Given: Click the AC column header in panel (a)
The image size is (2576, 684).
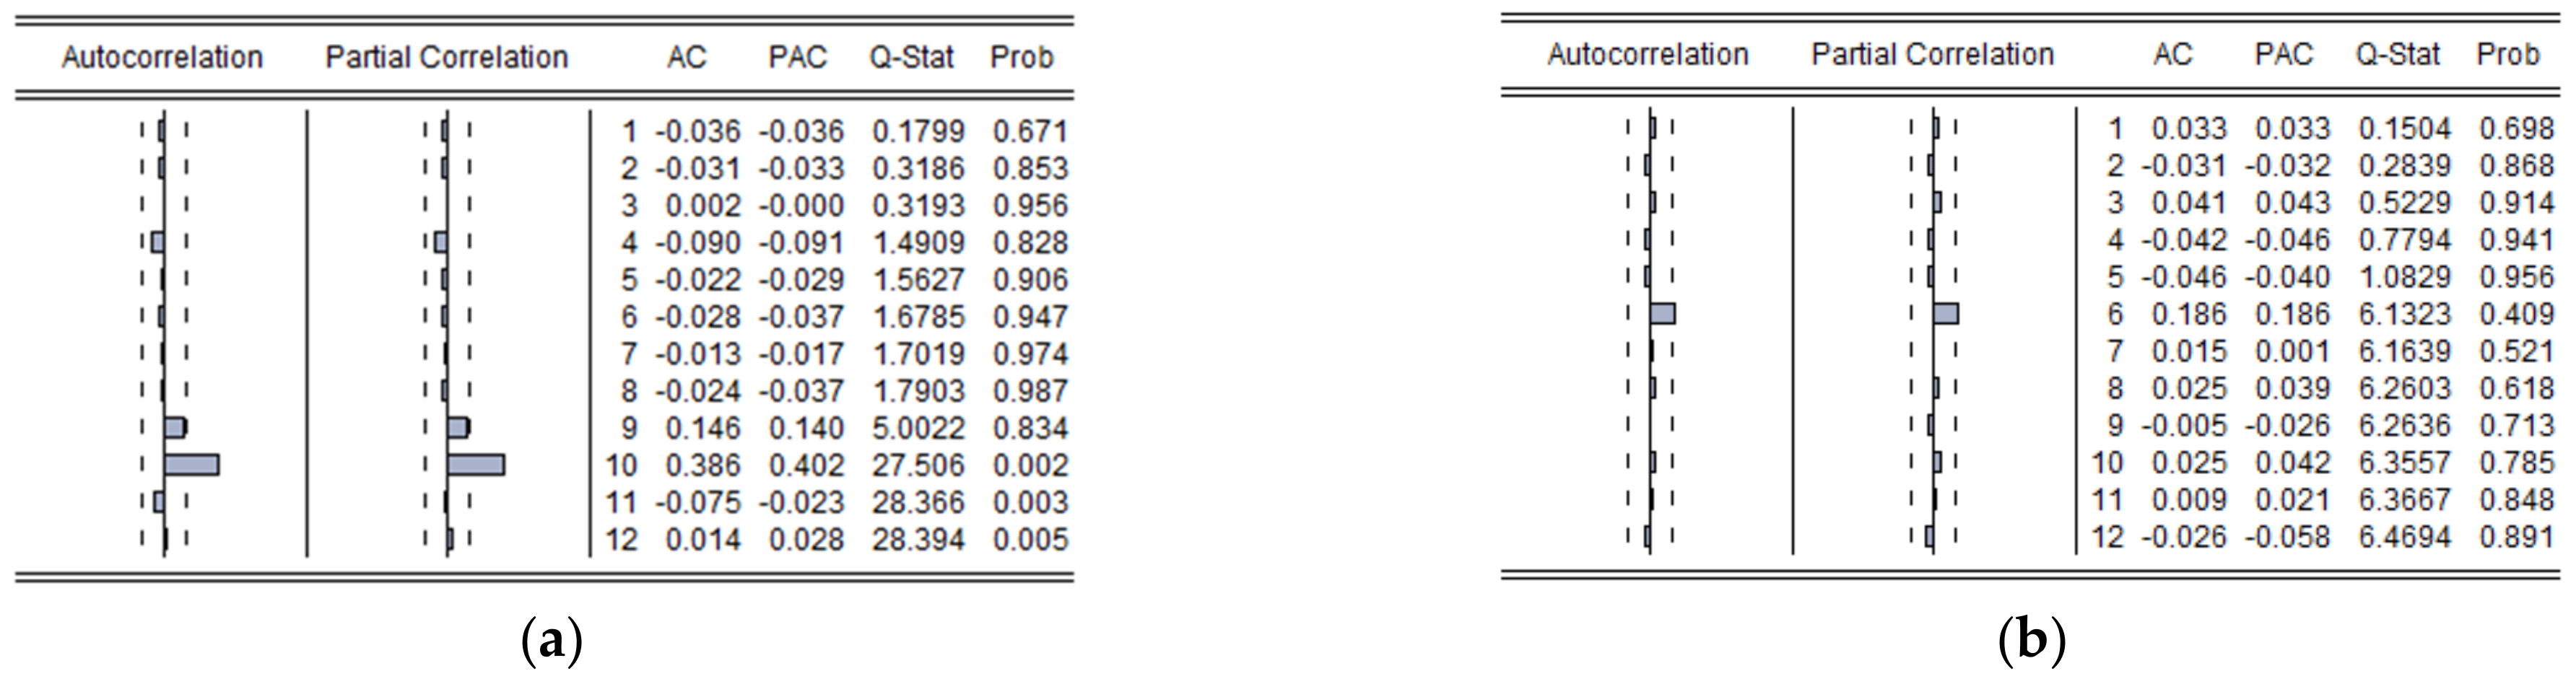Looking at the screenshot, I should 687,57.
